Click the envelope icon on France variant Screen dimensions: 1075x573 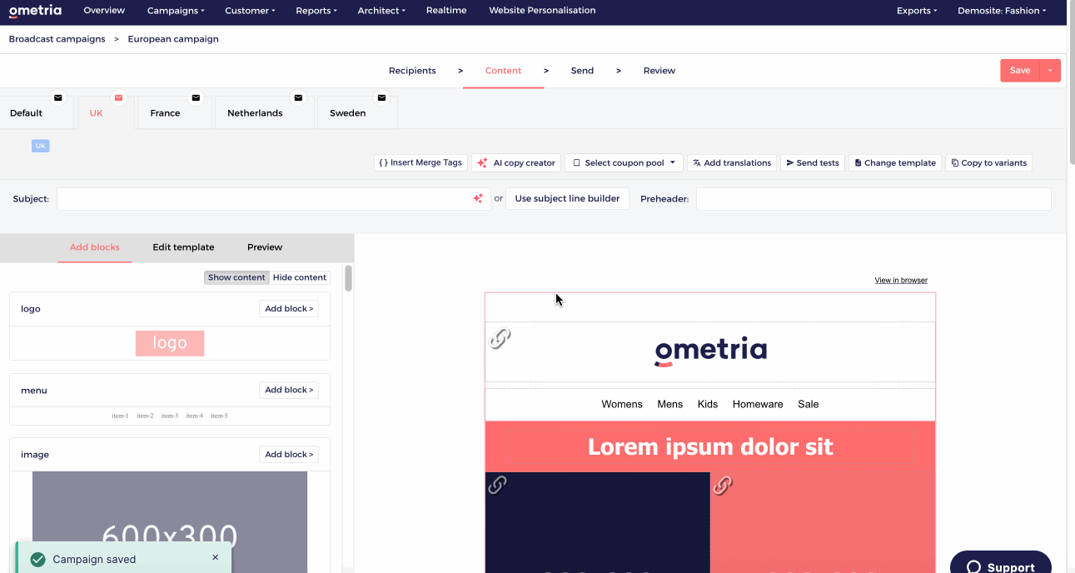[195, 97]
